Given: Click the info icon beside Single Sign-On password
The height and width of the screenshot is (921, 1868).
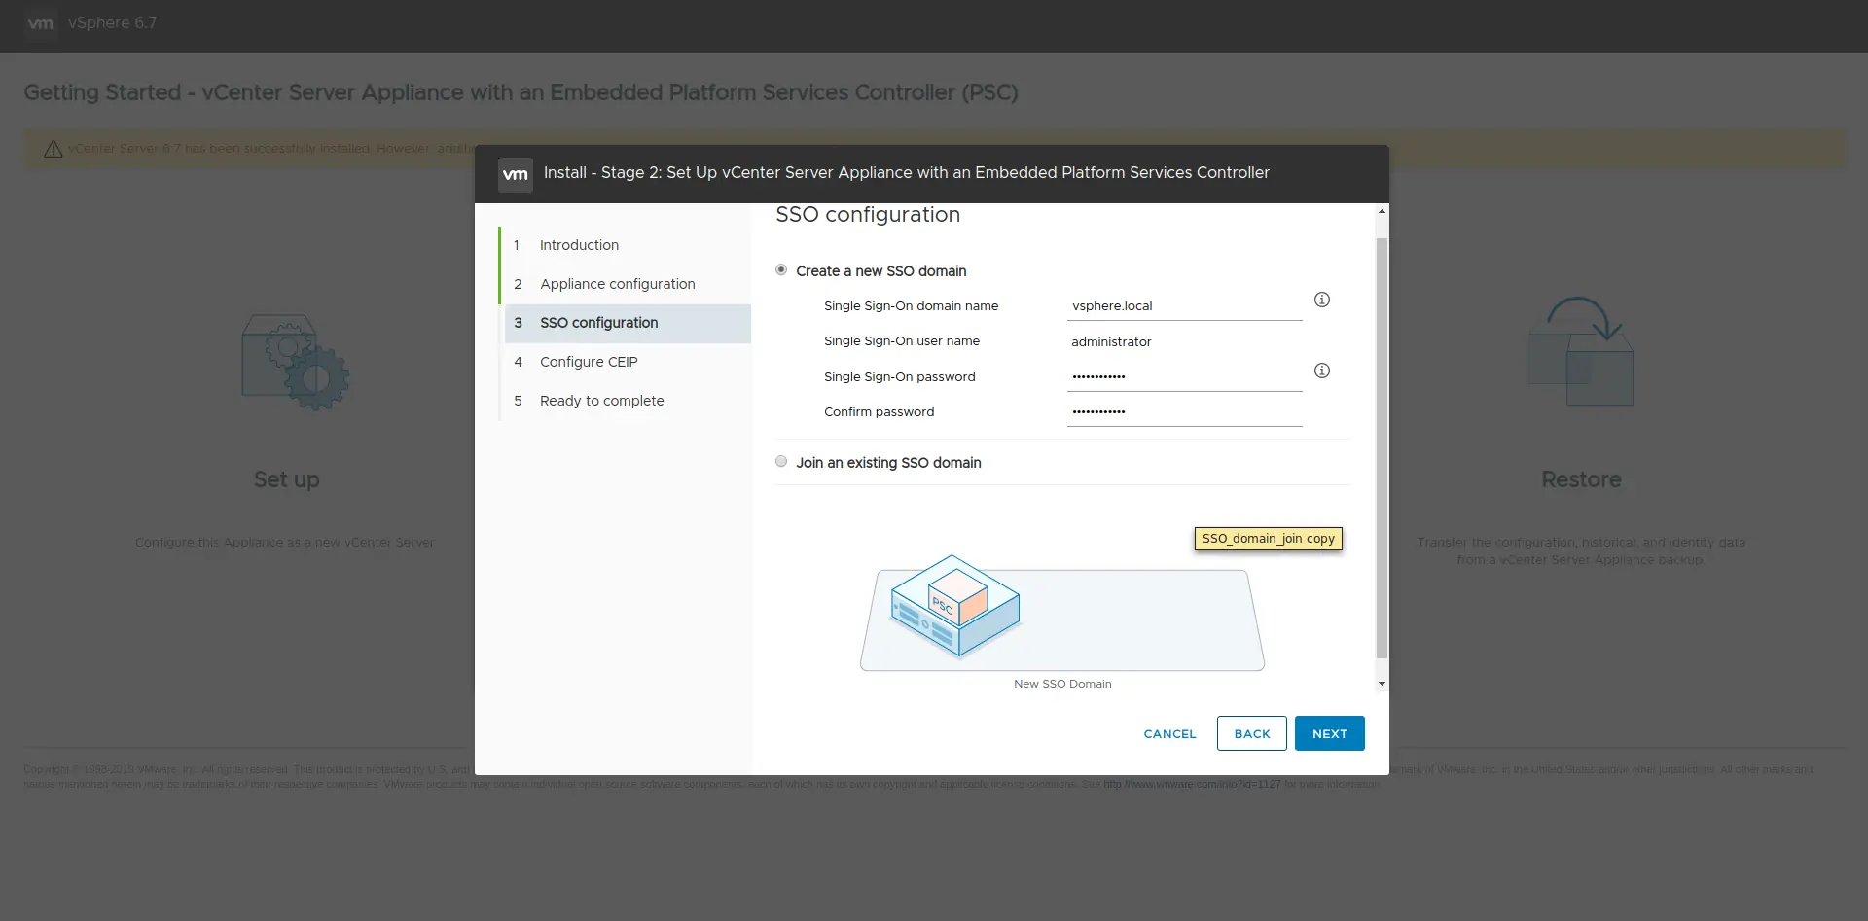Looking at the screenshot, I should pyautogui.click(x=1322, y=371).
